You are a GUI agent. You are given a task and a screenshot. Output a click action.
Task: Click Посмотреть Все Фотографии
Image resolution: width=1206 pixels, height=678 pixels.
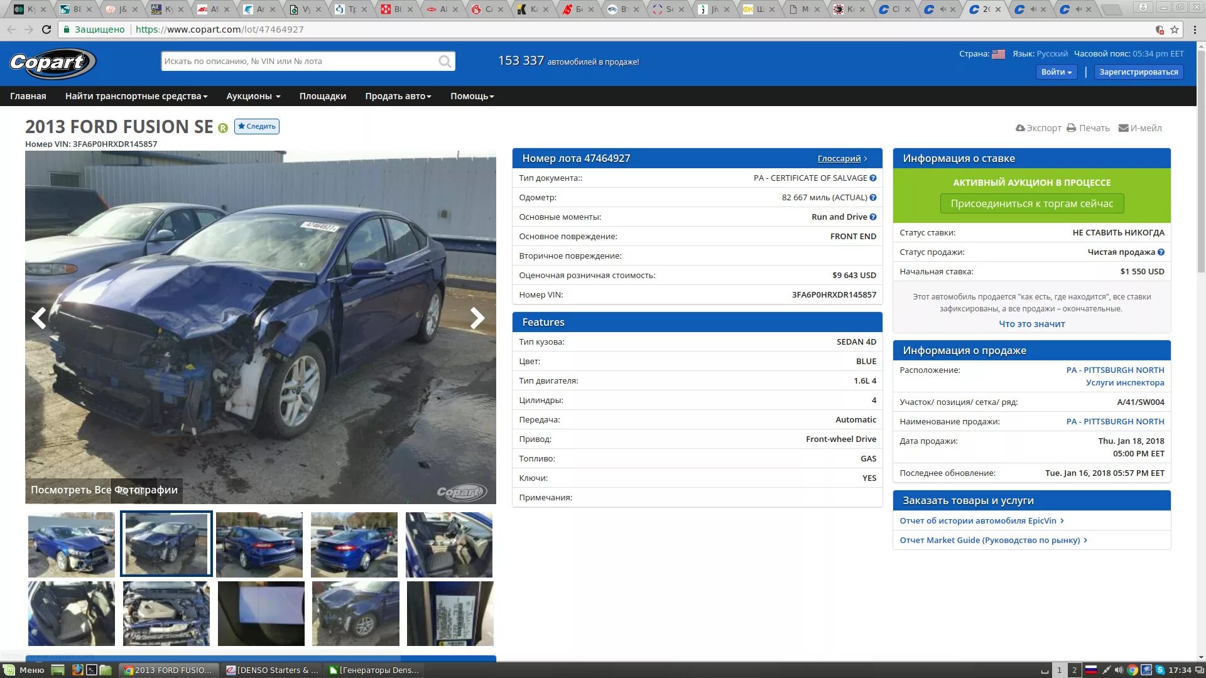click(104, 490)
